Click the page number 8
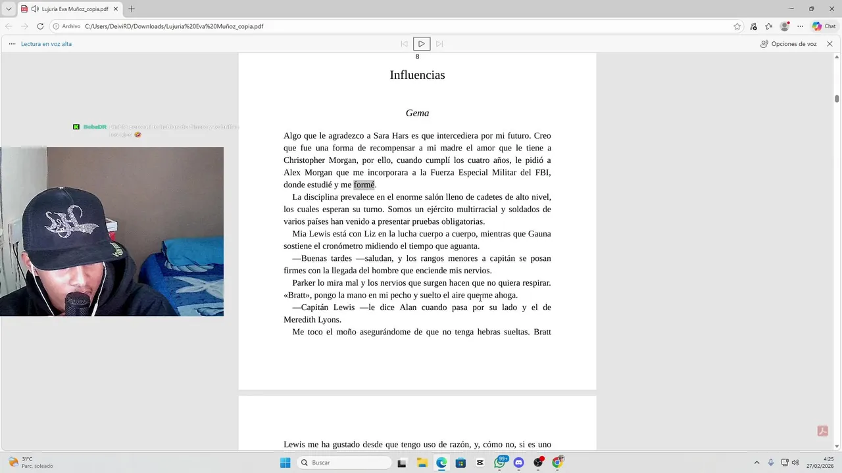Image resolution: width=842 pixels, height=473 pixels. [x=417, y=56]
